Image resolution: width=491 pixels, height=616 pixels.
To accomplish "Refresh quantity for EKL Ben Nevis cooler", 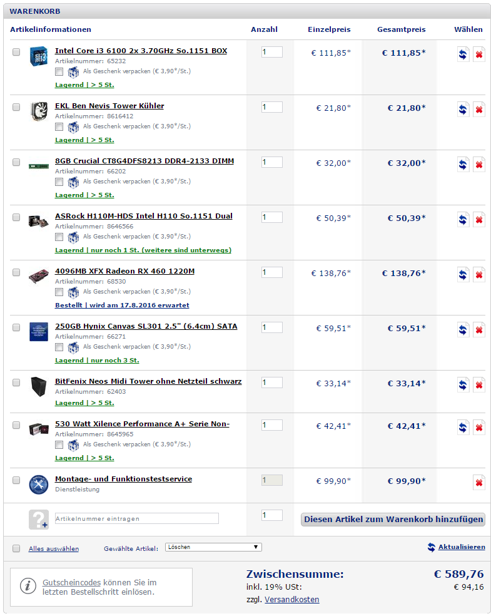I will pyautogui.click(x=463, y=109).
